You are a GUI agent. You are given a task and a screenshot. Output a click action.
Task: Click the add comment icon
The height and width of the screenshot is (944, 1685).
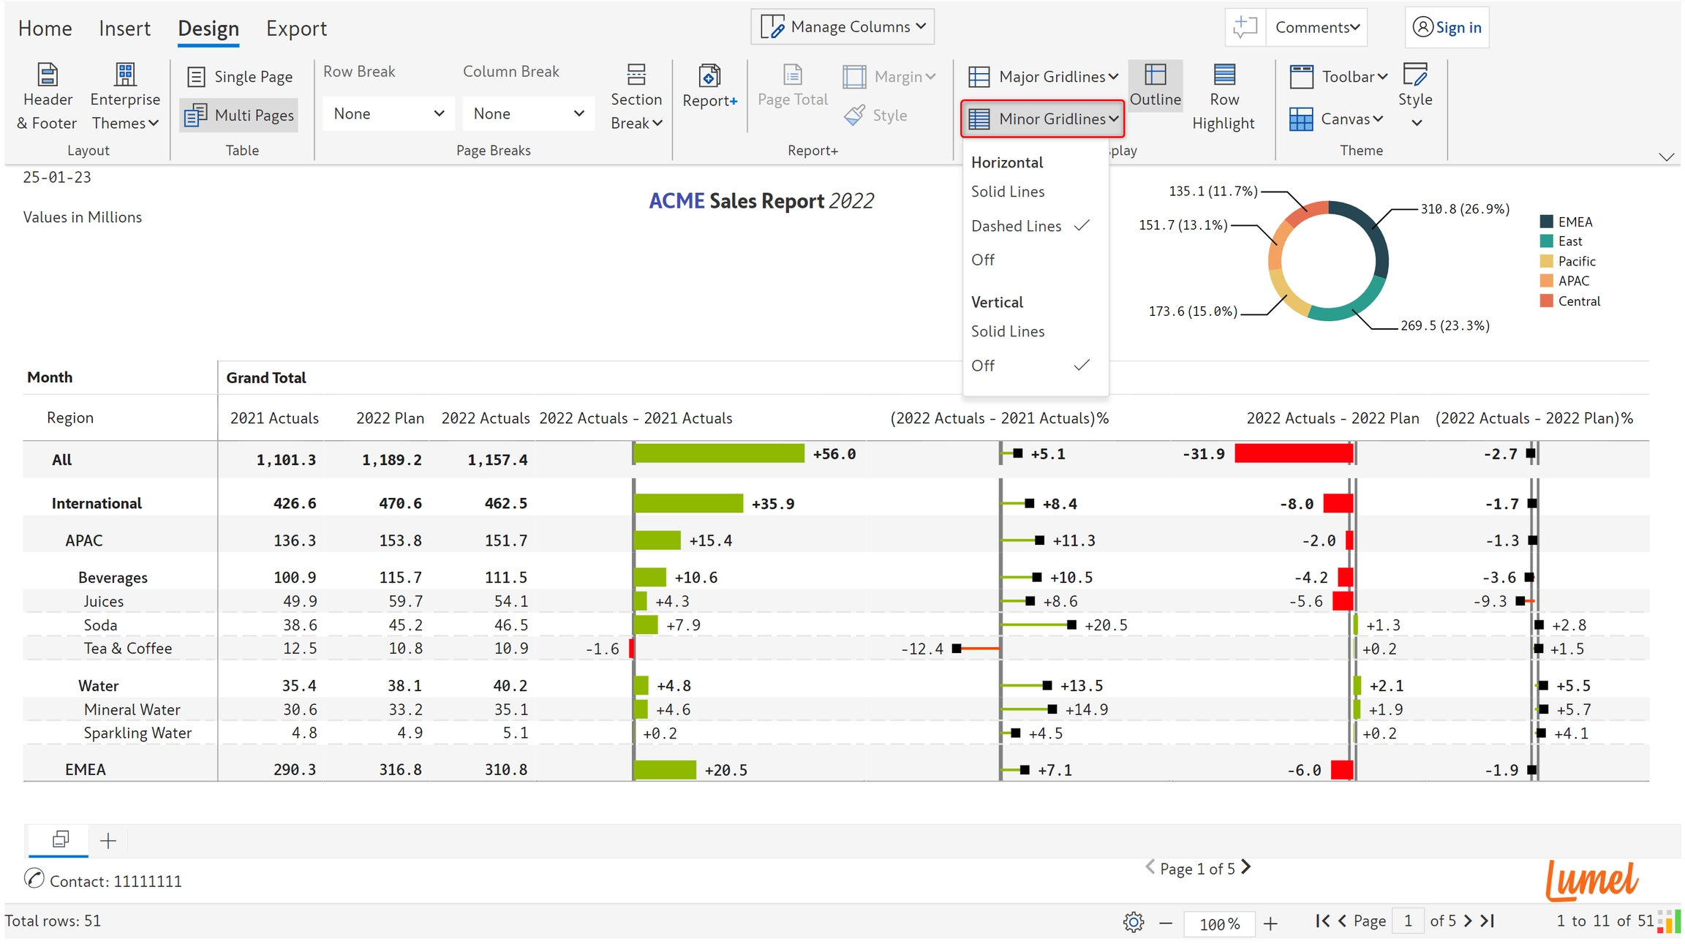pos(1245,27)
